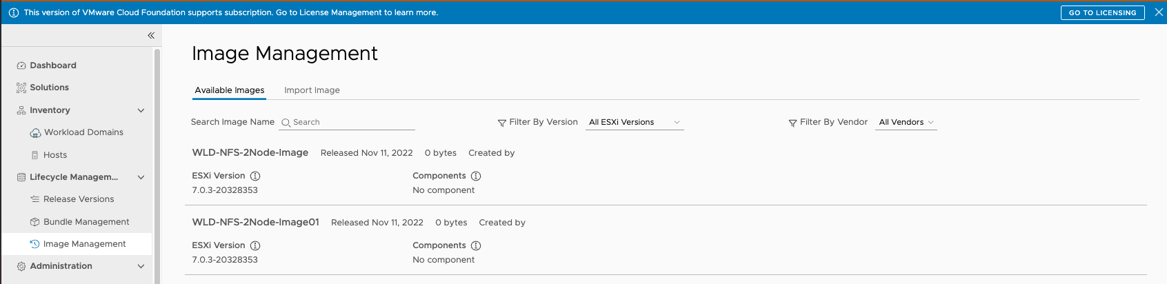Image resolution: width=1167 pixels, height=284 pixels.
Task: Click the info icon in blue banner
Action: 14,12
